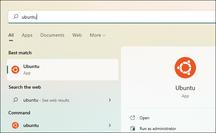Click the "Command" section heading

coord(19,113)
